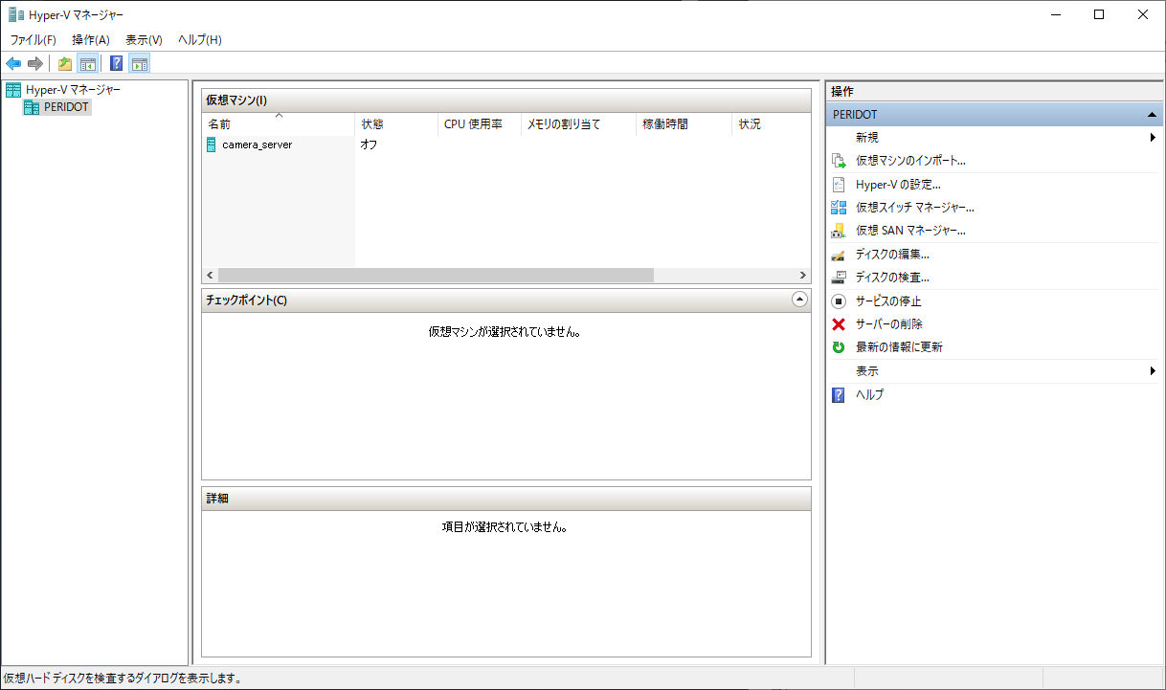The height and width of the screenshot is (690, 1166).
Task: Sort by メモリの割り当て column header
Action: pos(578,124)
